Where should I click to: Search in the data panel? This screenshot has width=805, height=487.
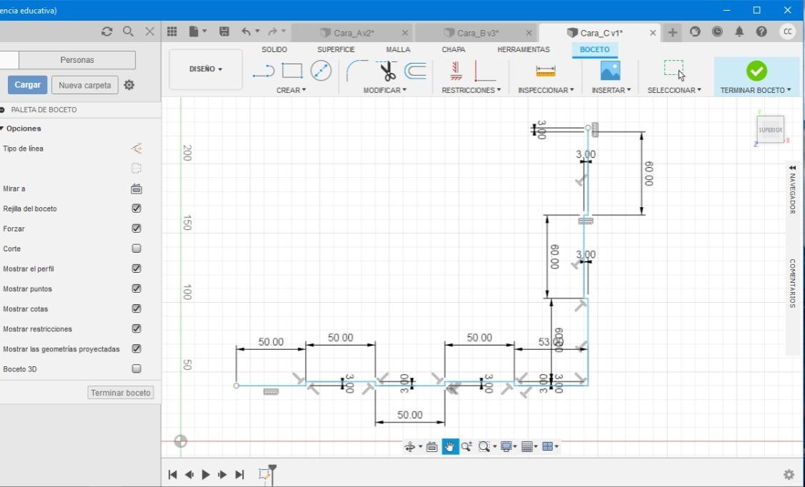tap(129, 31)
